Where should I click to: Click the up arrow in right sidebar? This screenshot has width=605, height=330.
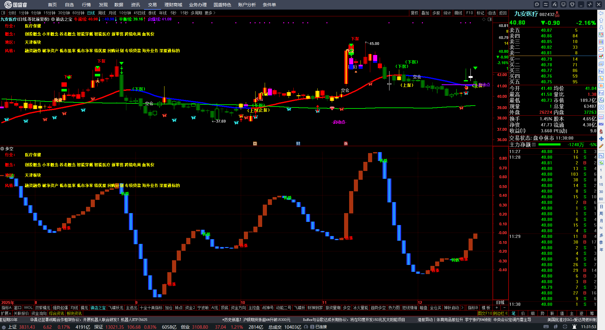(x=601, y=20)
